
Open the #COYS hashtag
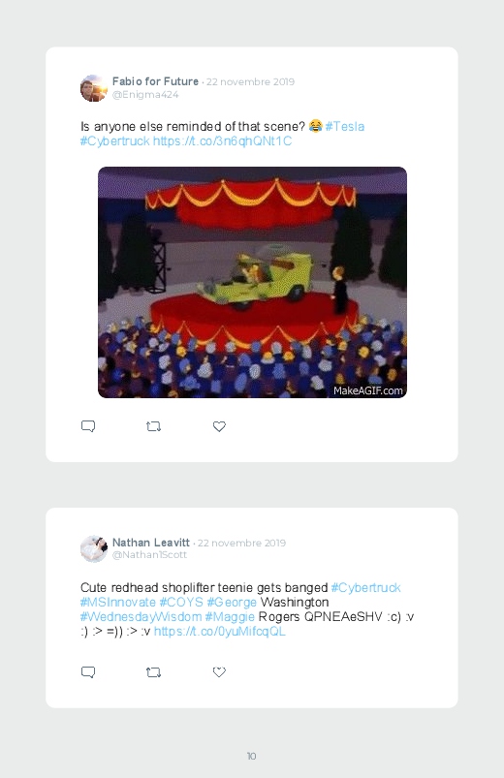click(x=181, y=603)
